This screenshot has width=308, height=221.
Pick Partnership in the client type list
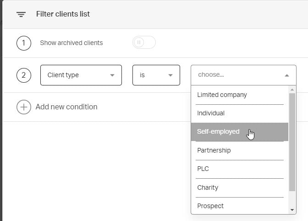(x=214, y=150)
